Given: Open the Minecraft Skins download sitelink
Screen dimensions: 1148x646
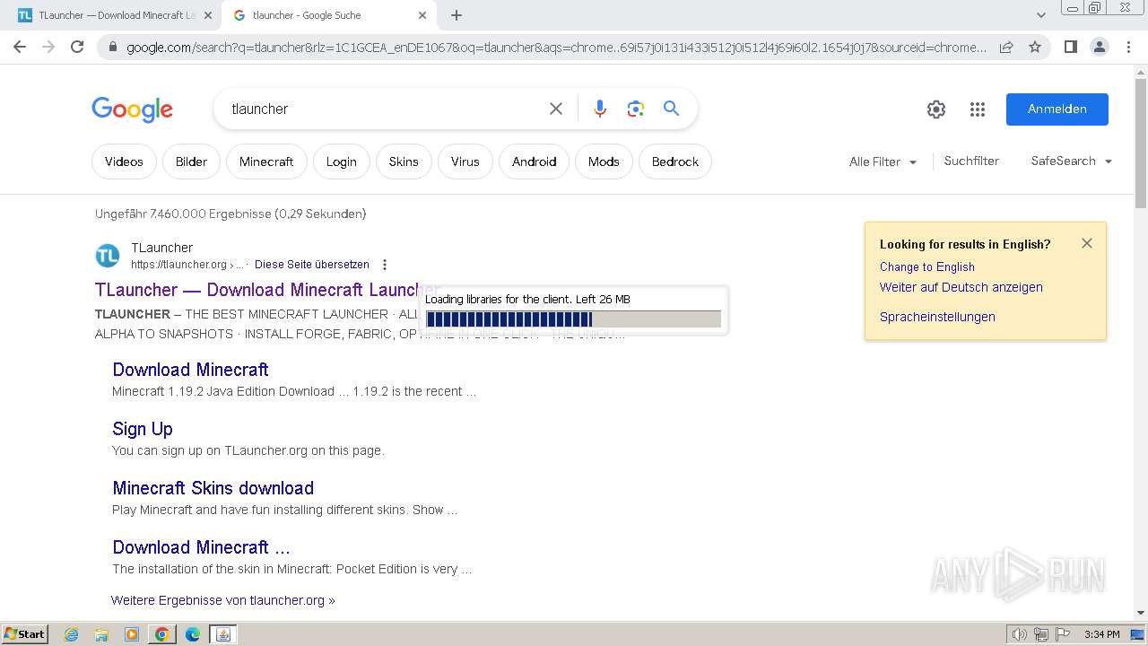Looking at the screenshot, I should (213, 488).
